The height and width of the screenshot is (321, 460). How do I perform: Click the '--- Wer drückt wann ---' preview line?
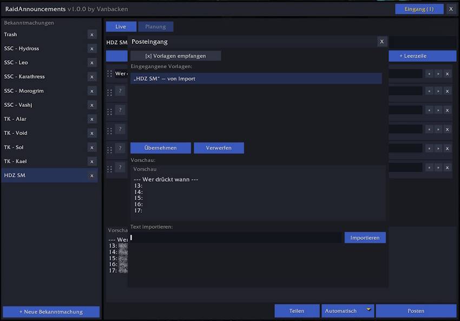click(x=166, y=179)
